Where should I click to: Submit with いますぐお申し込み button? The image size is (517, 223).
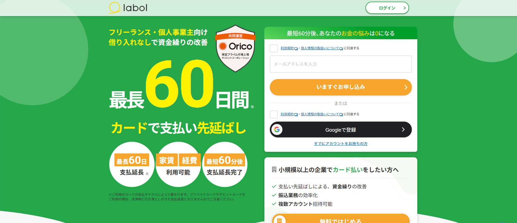click(x=340, y=87)
